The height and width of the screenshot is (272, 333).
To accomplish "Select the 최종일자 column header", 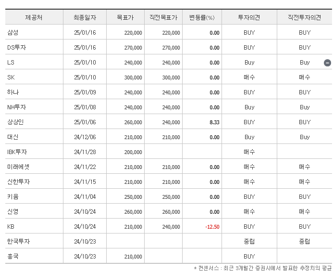I will (85, 17).
